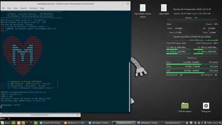Switch to the Windows 10 [Running] taskbar window
Screen dimensions: 222x125
[100, 123]
